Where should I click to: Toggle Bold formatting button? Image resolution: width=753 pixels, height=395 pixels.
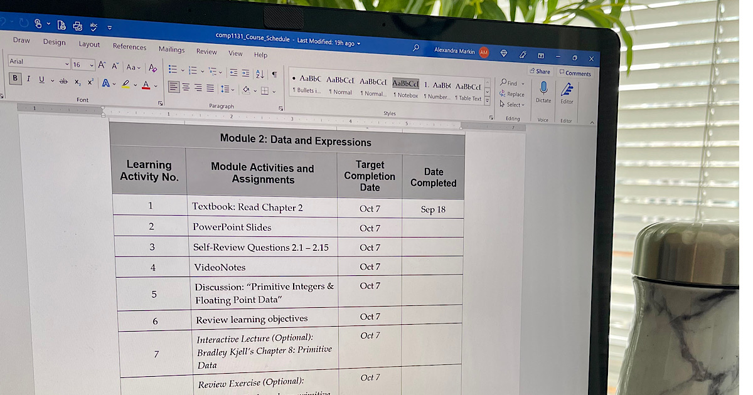[x=15, y=78]
